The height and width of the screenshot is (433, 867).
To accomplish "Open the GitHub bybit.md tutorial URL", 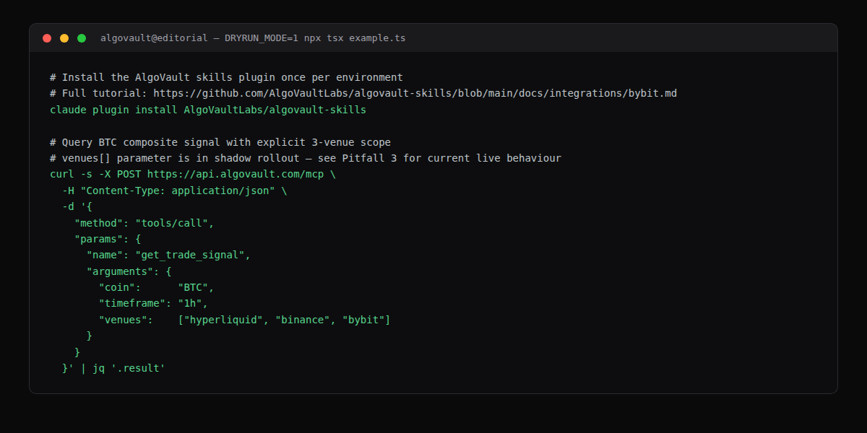I will pos(415,94).
